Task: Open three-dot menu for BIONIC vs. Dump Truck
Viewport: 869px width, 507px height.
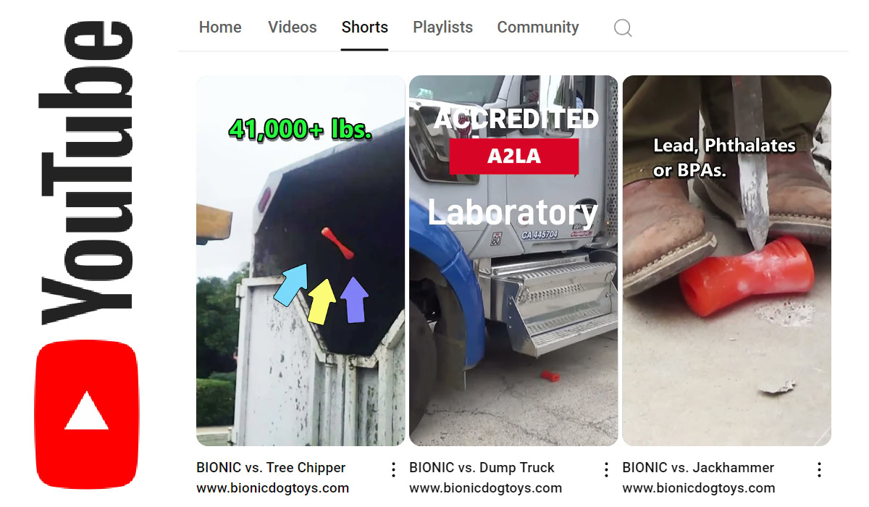Action: tap(606, 469)
